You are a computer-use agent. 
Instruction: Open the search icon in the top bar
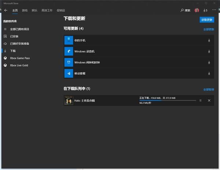coord(186,10)
